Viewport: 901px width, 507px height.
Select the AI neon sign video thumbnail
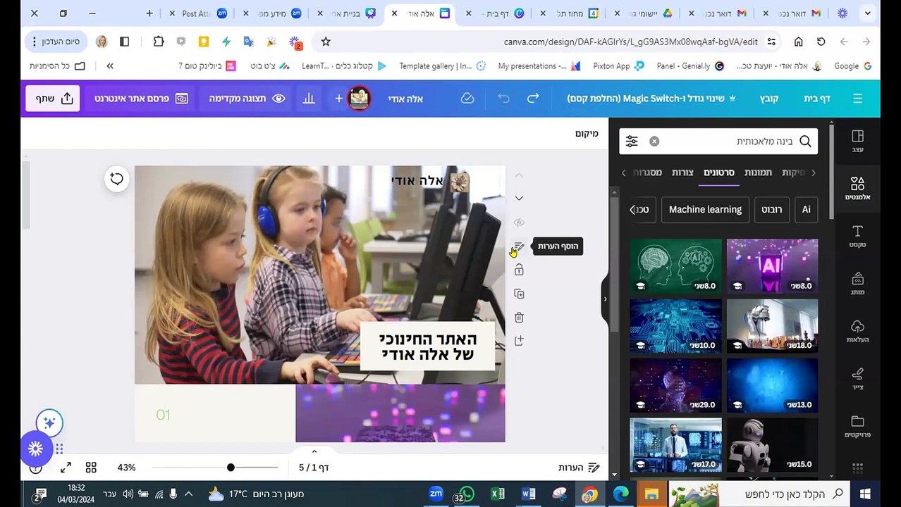click(772, 265)
